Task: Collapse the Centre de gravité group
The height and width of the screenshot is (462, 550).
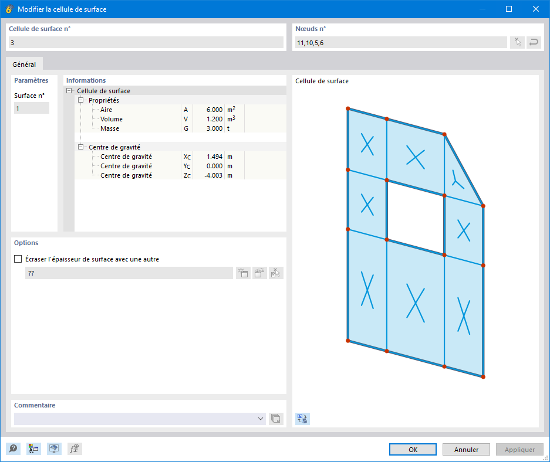Action: pos(80,147)
